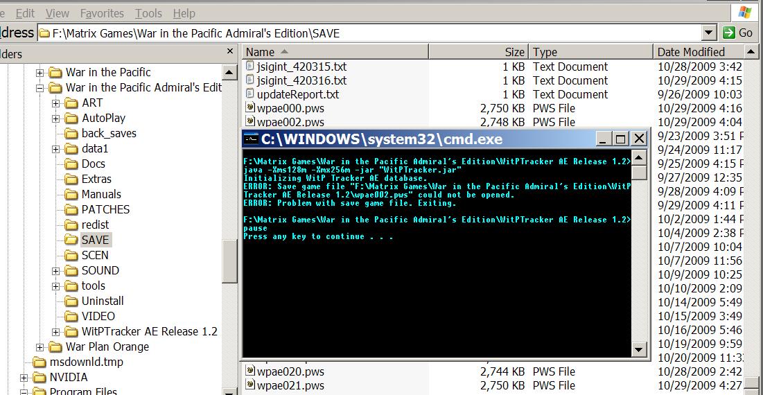The image size is (763, 395).
Task: Select the redist folder icon
Action: click(x=71, y=225)
